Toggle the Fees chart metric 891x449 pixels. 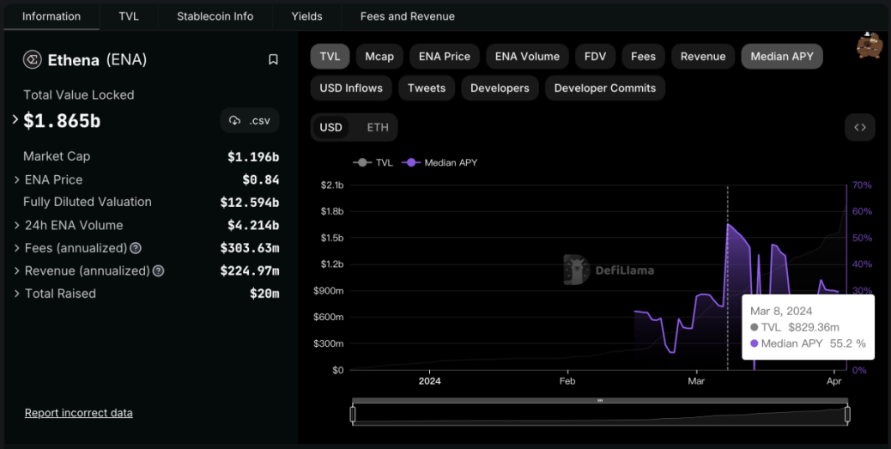click(x=643, y=57)
